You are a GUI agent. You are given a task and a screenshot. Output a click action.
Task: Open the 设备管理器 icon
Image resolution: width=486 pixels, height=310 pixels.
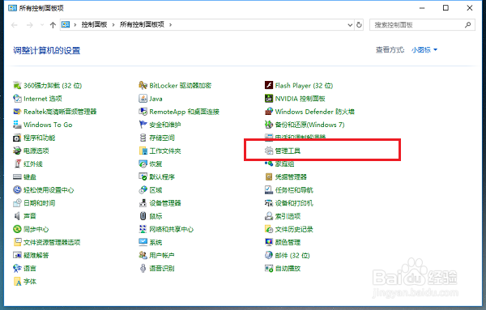tap(143, 203)
